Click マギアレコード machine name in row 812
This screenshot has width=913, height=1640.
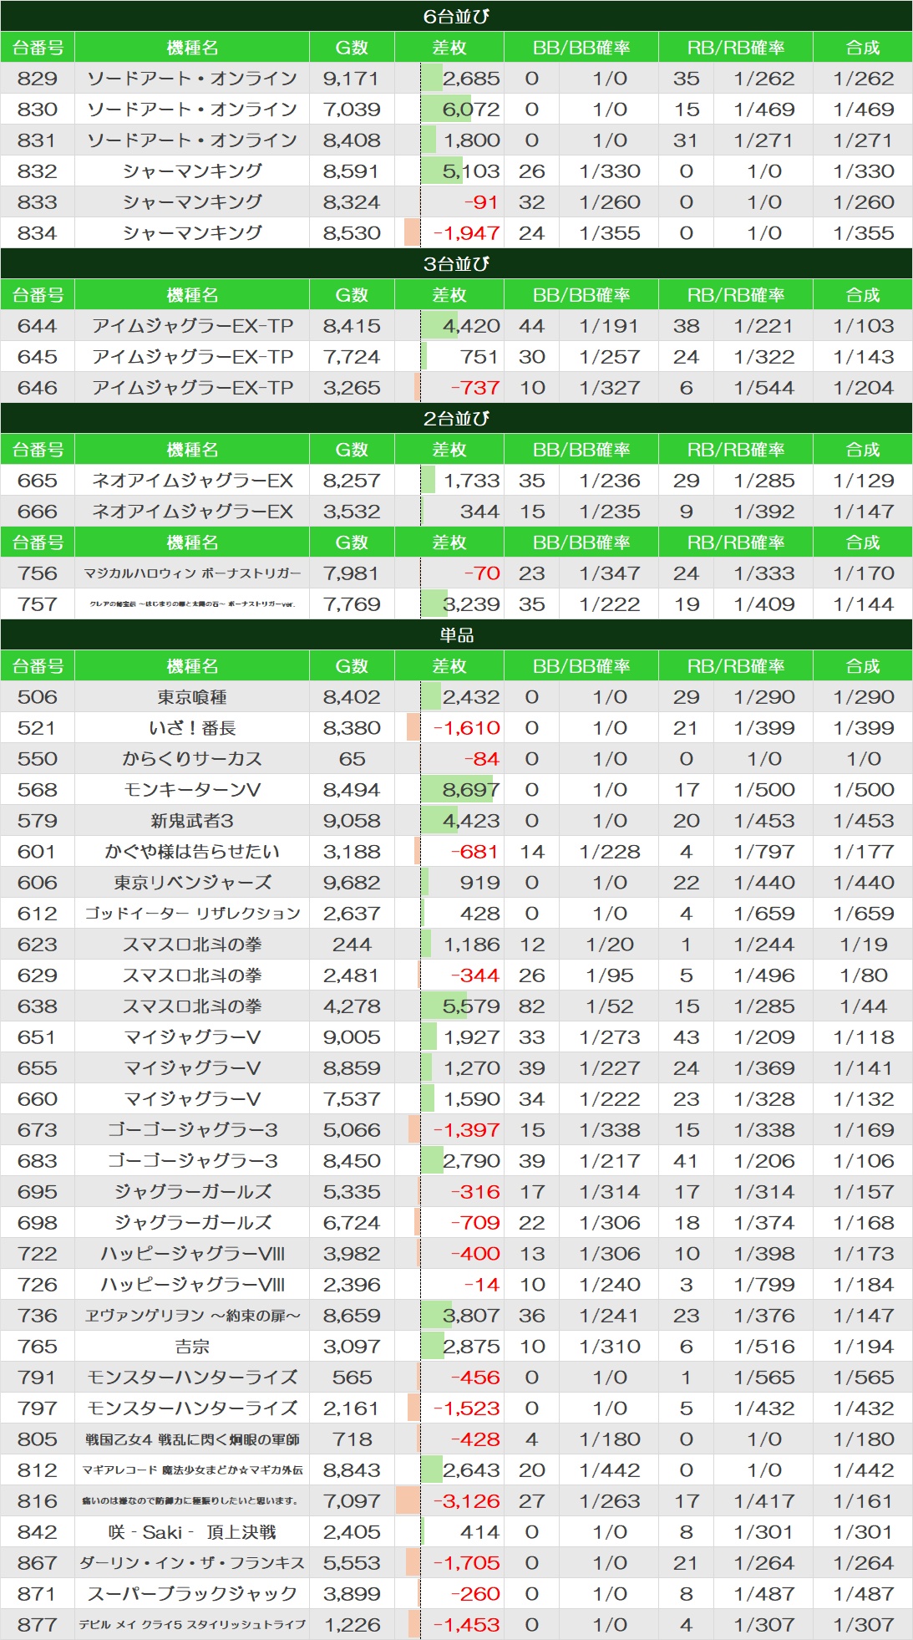pos(192,1470)
